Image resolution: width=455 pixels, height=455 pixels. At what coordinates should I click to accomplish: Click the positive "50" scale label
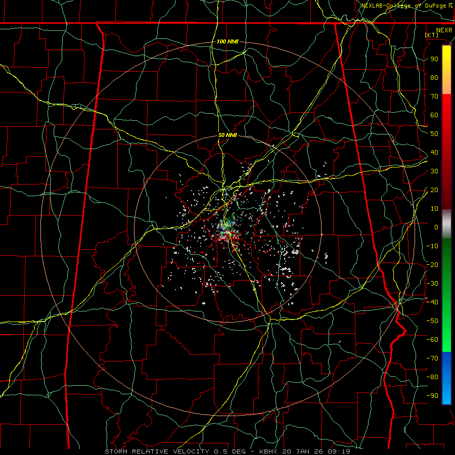click(x=434, y=134)
